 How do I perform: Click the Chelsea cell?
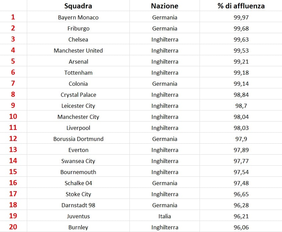[x=78, y=40]
